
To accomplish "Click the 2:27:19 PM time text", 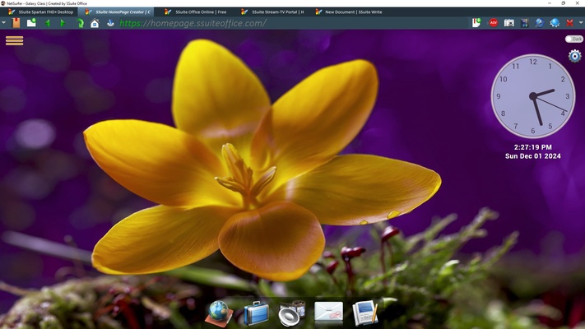I will click(533, 147).
